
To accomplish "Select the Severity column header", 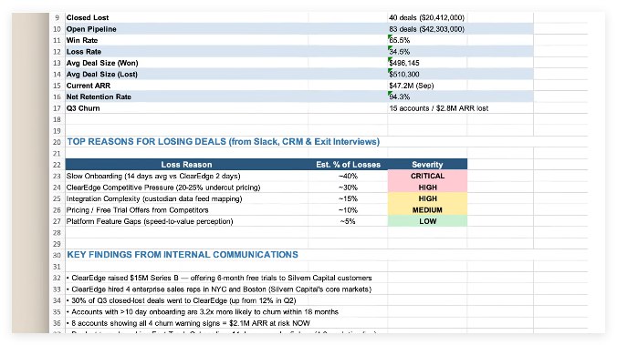I will (x=427, y=165).
